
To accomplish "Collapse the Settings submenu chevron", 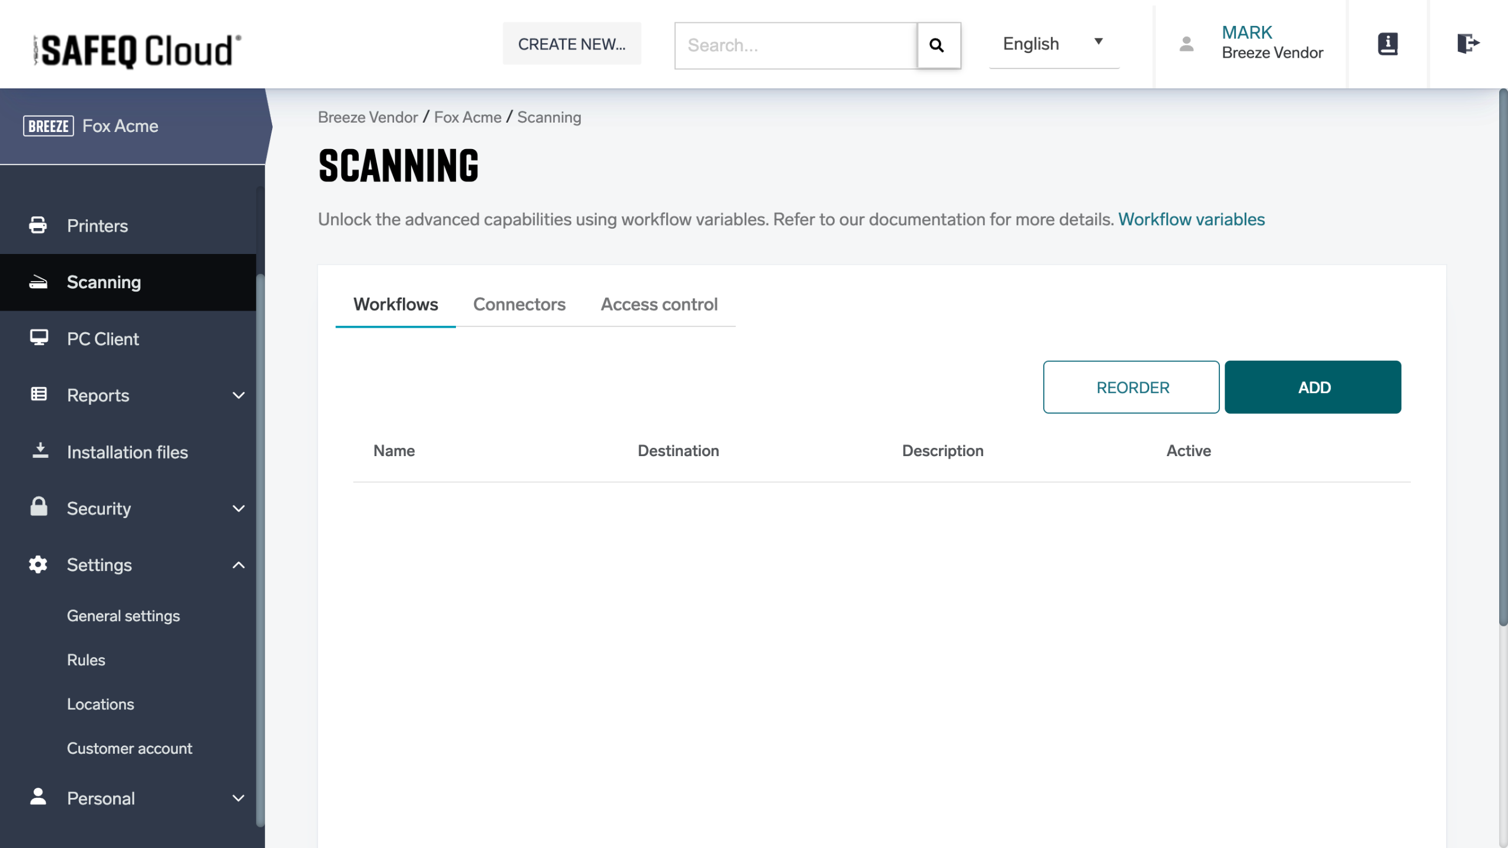I will tap(238, 565).
